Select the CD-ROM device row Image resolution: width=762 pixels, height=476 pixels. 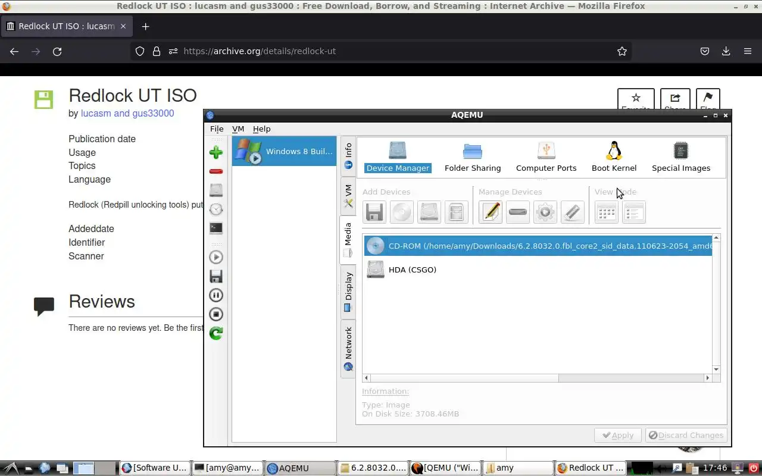click(538, 246)
